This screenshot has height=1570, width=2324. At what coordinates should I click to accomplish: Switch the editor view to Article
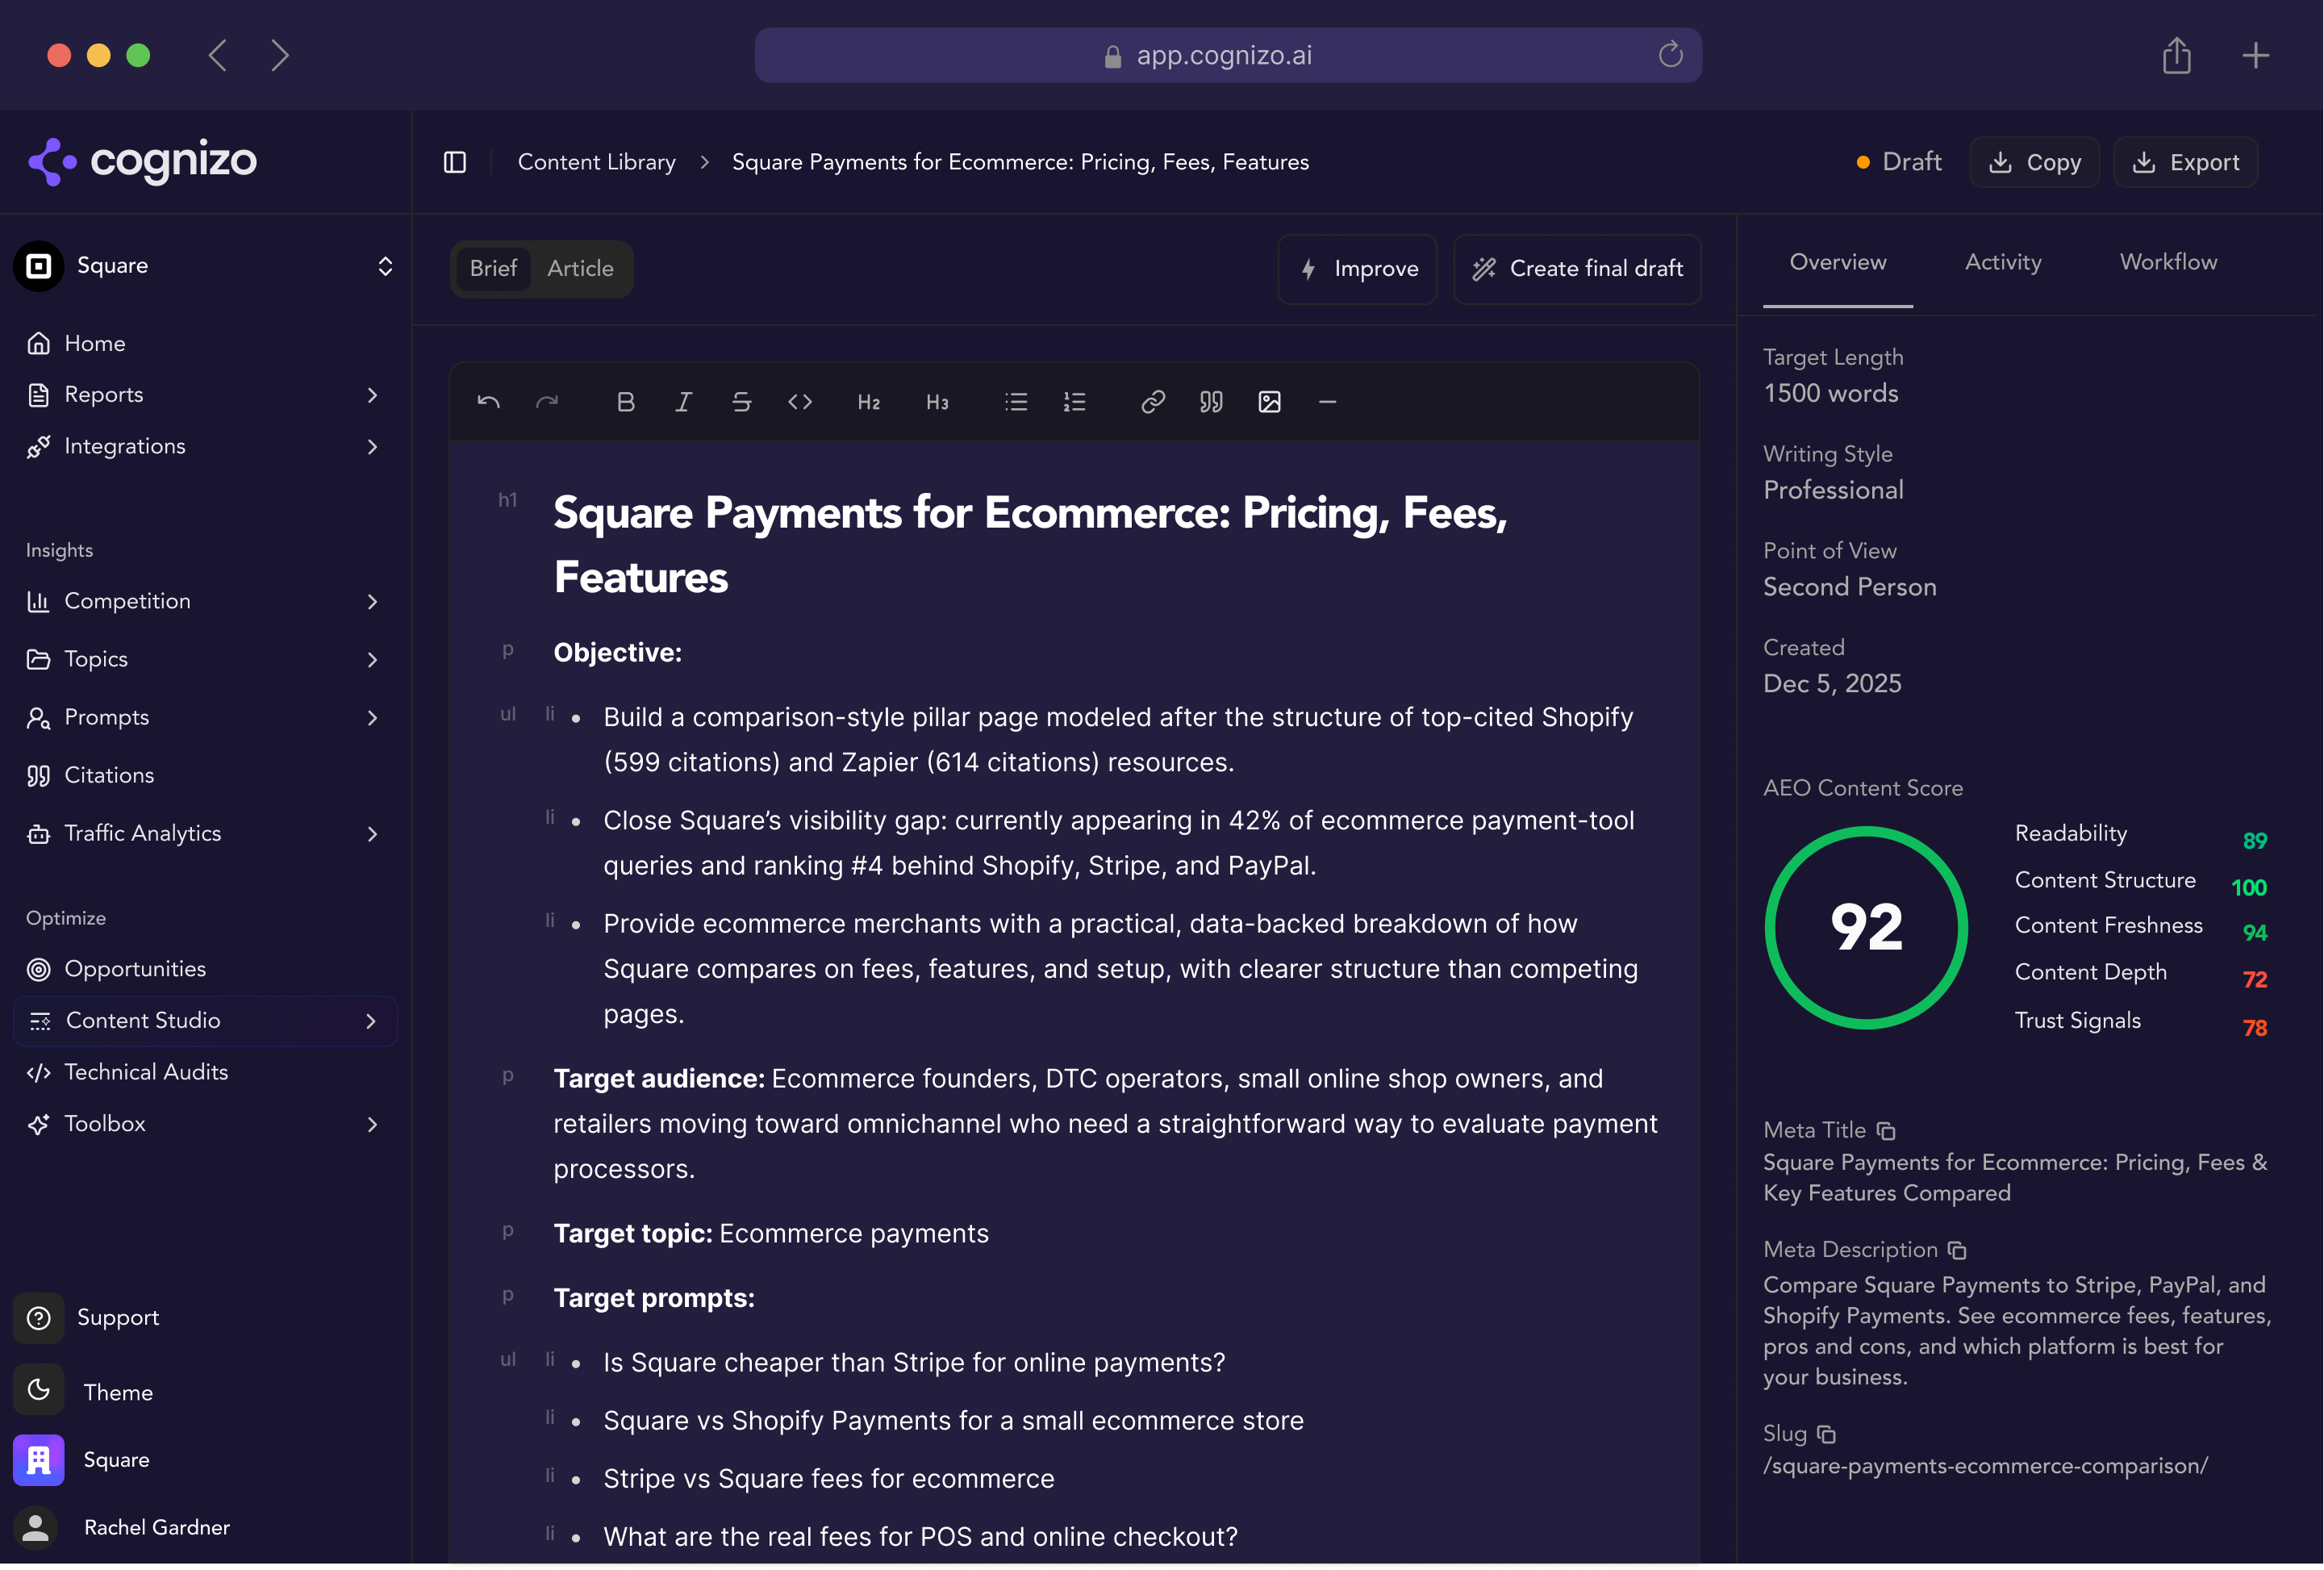click(580, 268)
